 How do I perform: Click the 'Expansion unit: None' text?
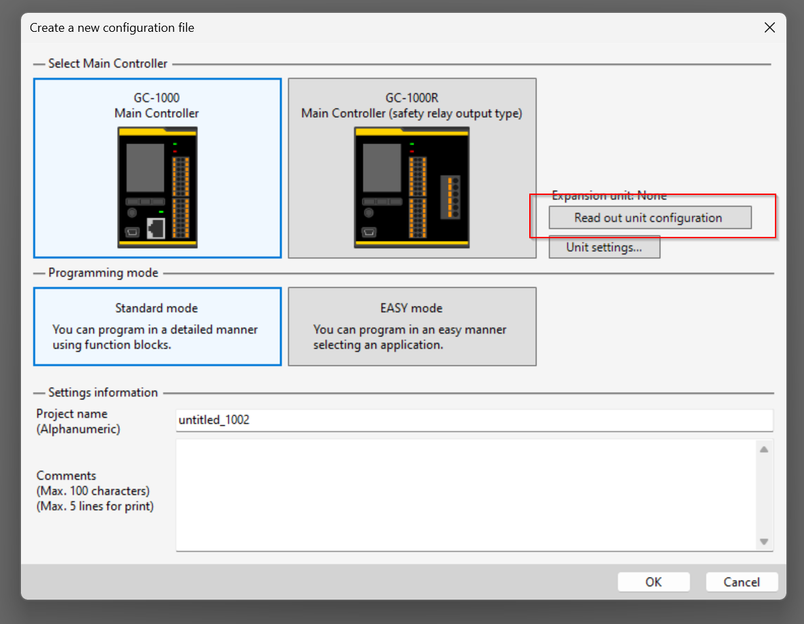coord(609,196)
